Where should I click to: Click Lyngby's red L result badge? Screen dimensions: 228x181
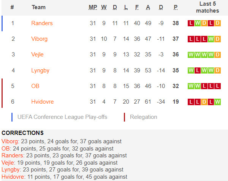coord(198,70)
